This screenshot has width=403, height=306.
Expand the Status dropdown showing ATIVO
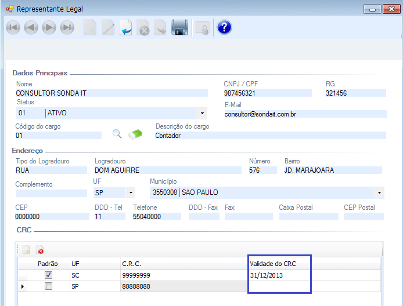pos(203,114)
